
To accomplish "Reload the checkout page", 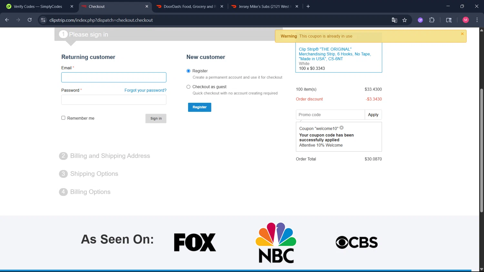I will coord(30,20).
